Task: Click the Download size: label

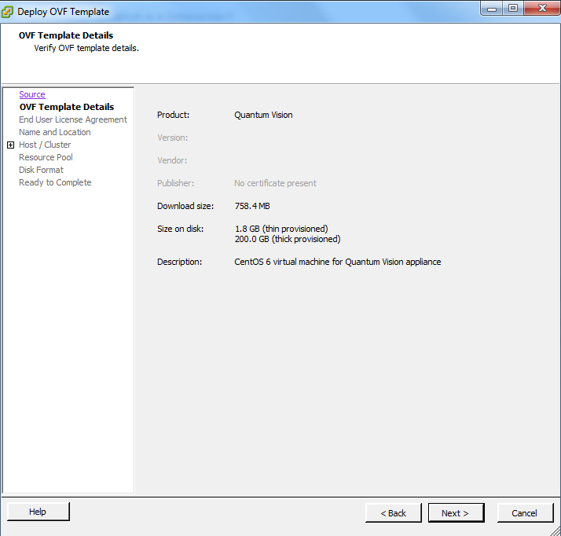Action: tap(185, 206)
